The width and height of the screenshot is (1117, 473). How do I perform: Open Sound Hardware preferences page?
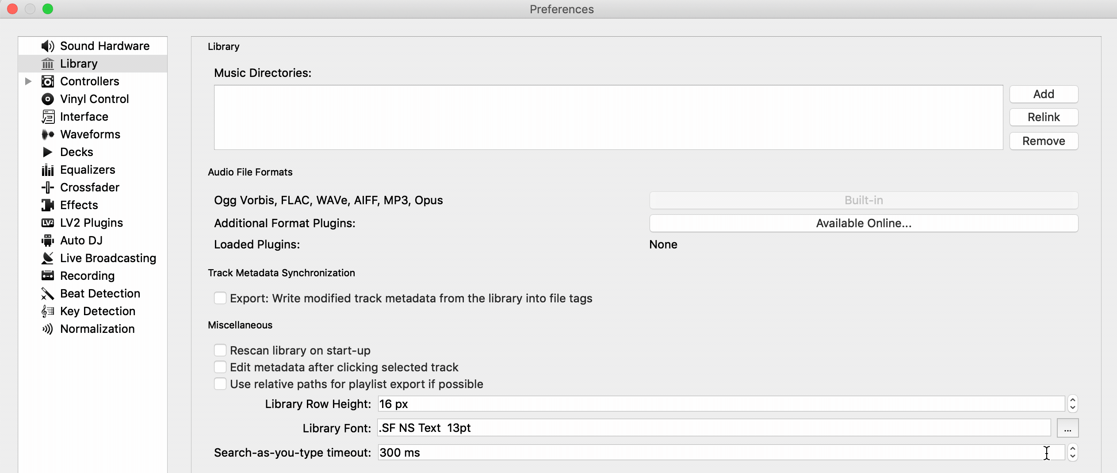tap(105, 46)
